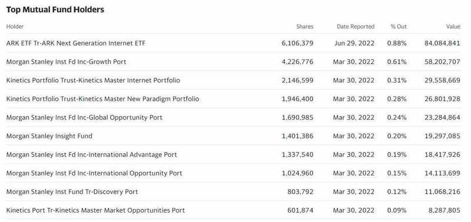Select Morgan Stanley Global Opportunity Port
The width and height of the screenshot is (471, 222).
tap(84, 117)
